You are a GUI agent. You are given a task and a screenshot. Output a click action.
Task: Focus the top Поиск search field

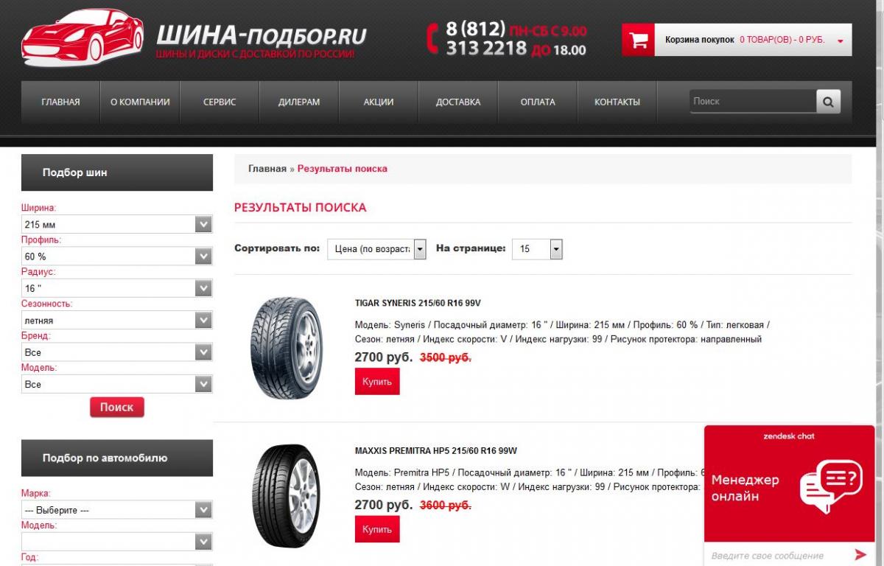[x=752, y=102]
